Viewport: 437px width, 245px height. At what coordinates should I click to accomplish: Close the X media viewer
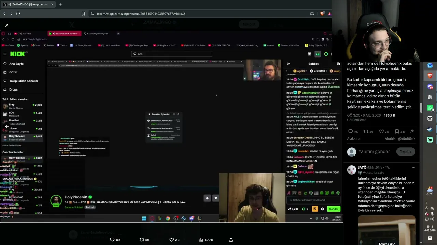point(7,25)
